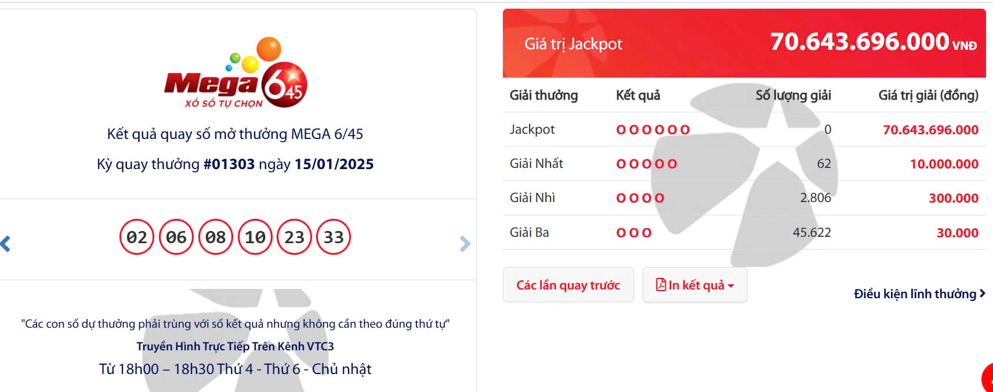Select the Kết quả column header
Image resolution: width=993 pixels, height=392 pixels.
coord(638,96)
